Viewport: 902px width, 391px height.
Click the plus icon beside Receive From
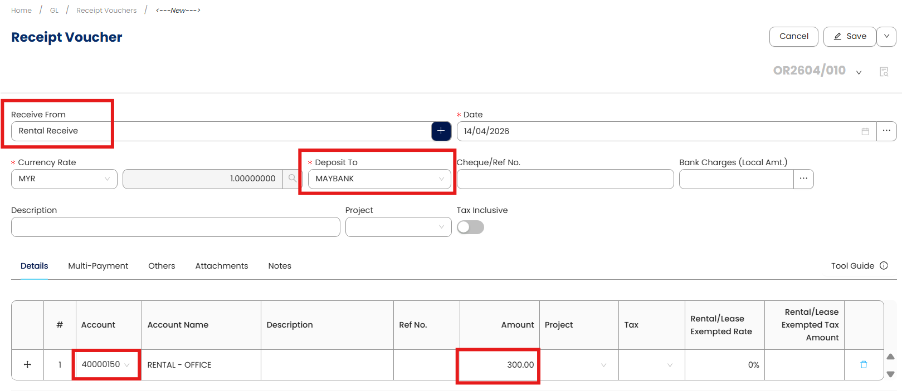point(441,131)
